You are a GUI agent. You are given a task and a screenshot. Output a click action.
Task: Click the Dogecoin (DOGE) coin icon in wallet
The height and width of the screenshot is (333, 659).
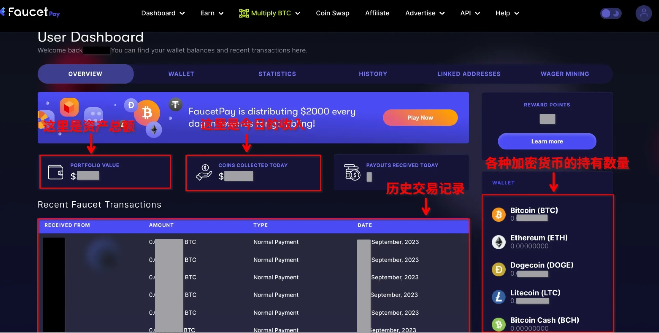click(x=499, y=269)
